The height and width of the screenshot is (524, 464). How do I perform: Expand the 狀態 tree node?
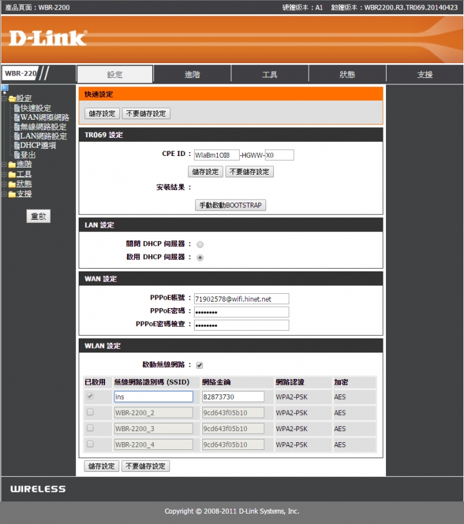(5, 184)
